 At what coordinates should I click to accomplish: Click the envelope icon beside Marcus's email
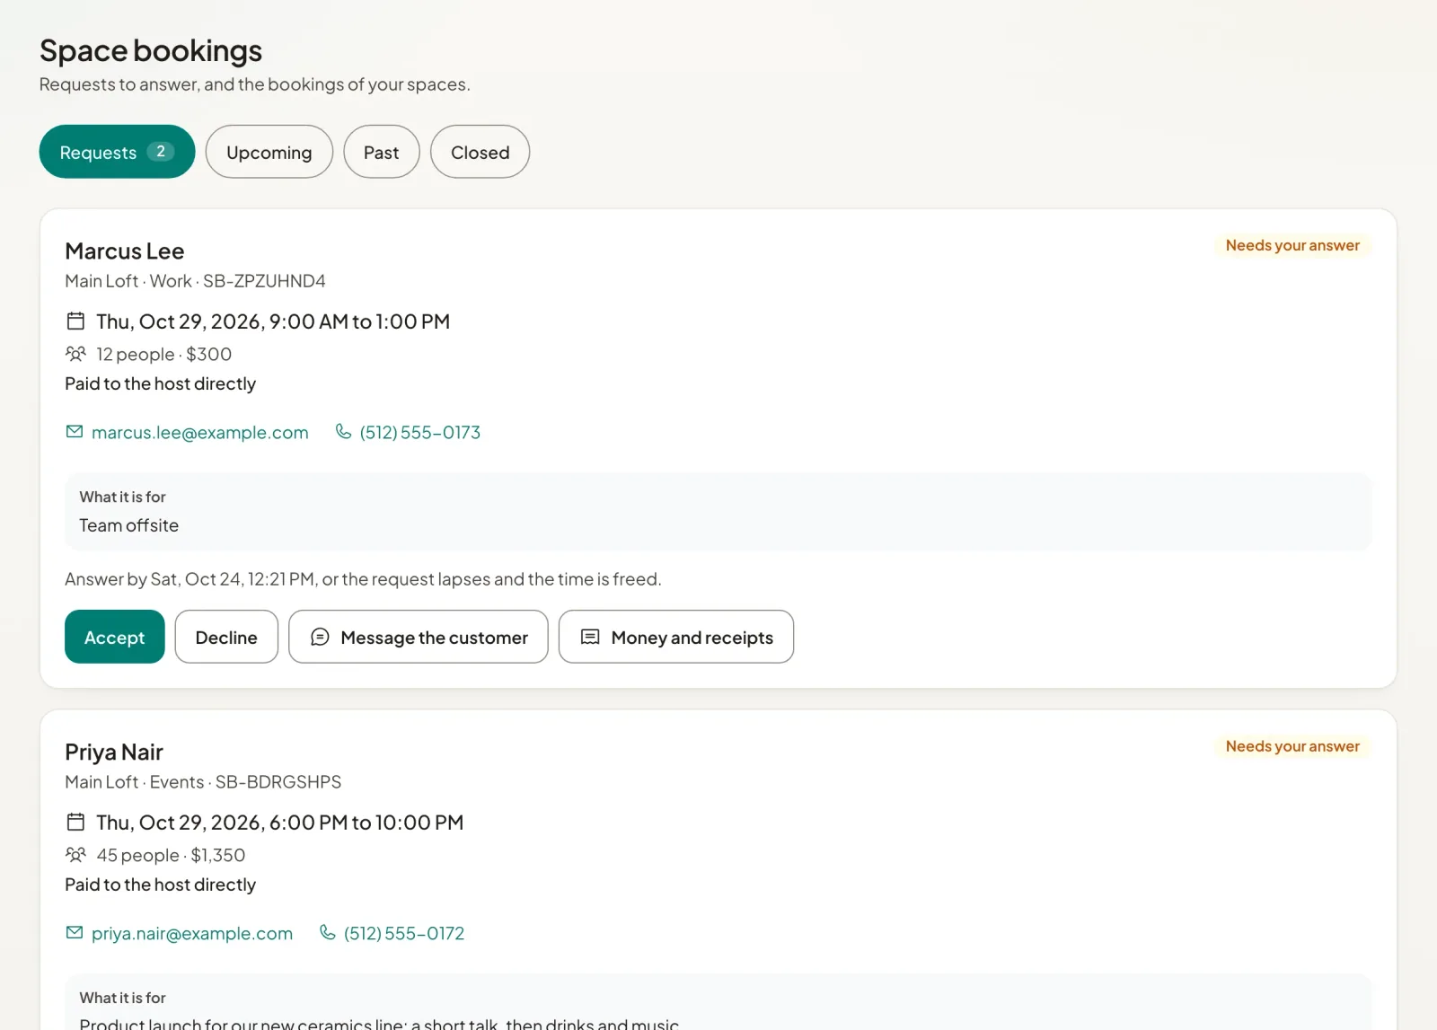tap(75, 432)
